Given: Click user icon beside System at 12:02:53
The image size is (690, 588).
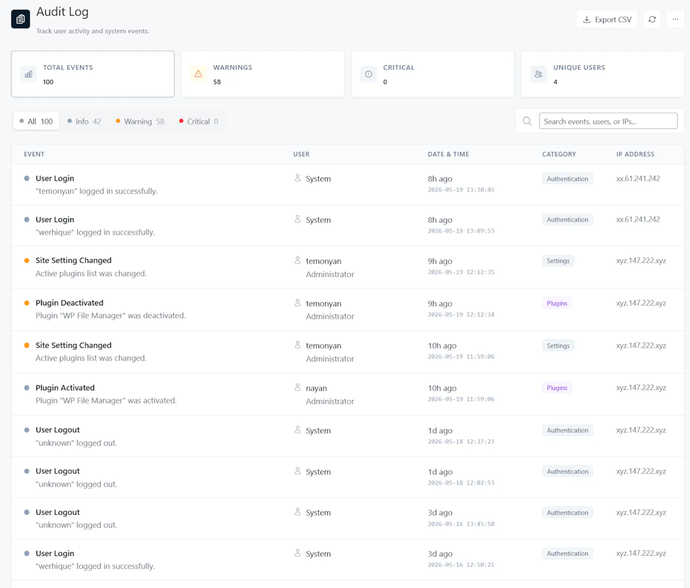Looking at the screenshot, I should coord(298,471).
